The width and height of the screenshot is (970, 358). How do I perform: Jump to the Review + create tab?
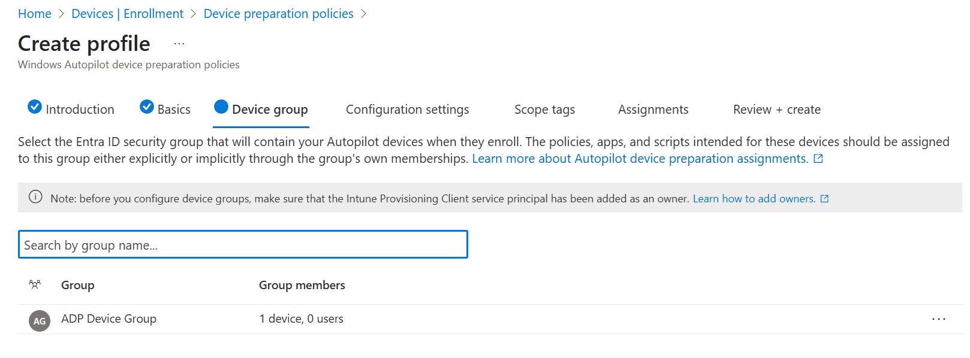(x=776, y=110)
